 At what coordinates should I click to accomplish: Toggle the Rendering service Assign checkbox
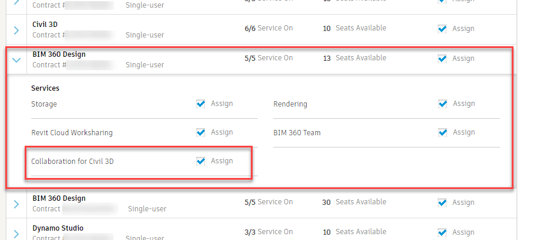[x=443, y=104]
